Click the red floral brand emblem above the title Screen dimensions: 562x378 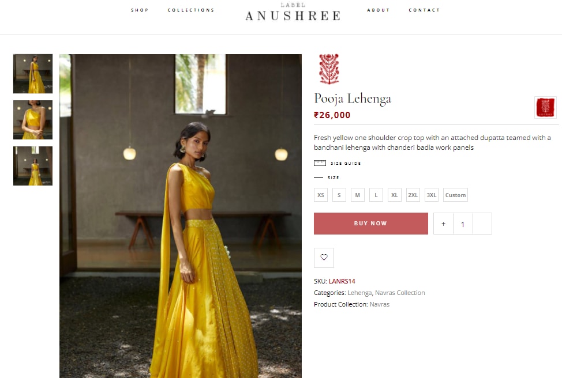click(x=329, y=69)
